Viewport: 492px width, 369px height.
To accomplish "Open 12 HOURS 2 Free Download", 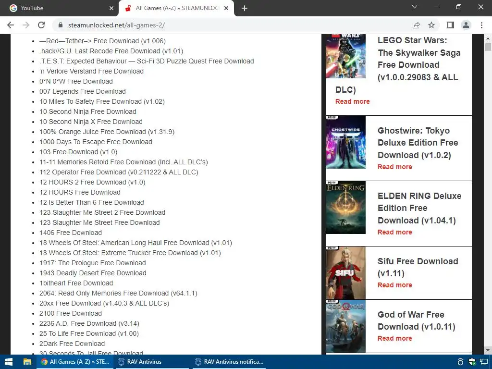I will [x=92, y=182].
